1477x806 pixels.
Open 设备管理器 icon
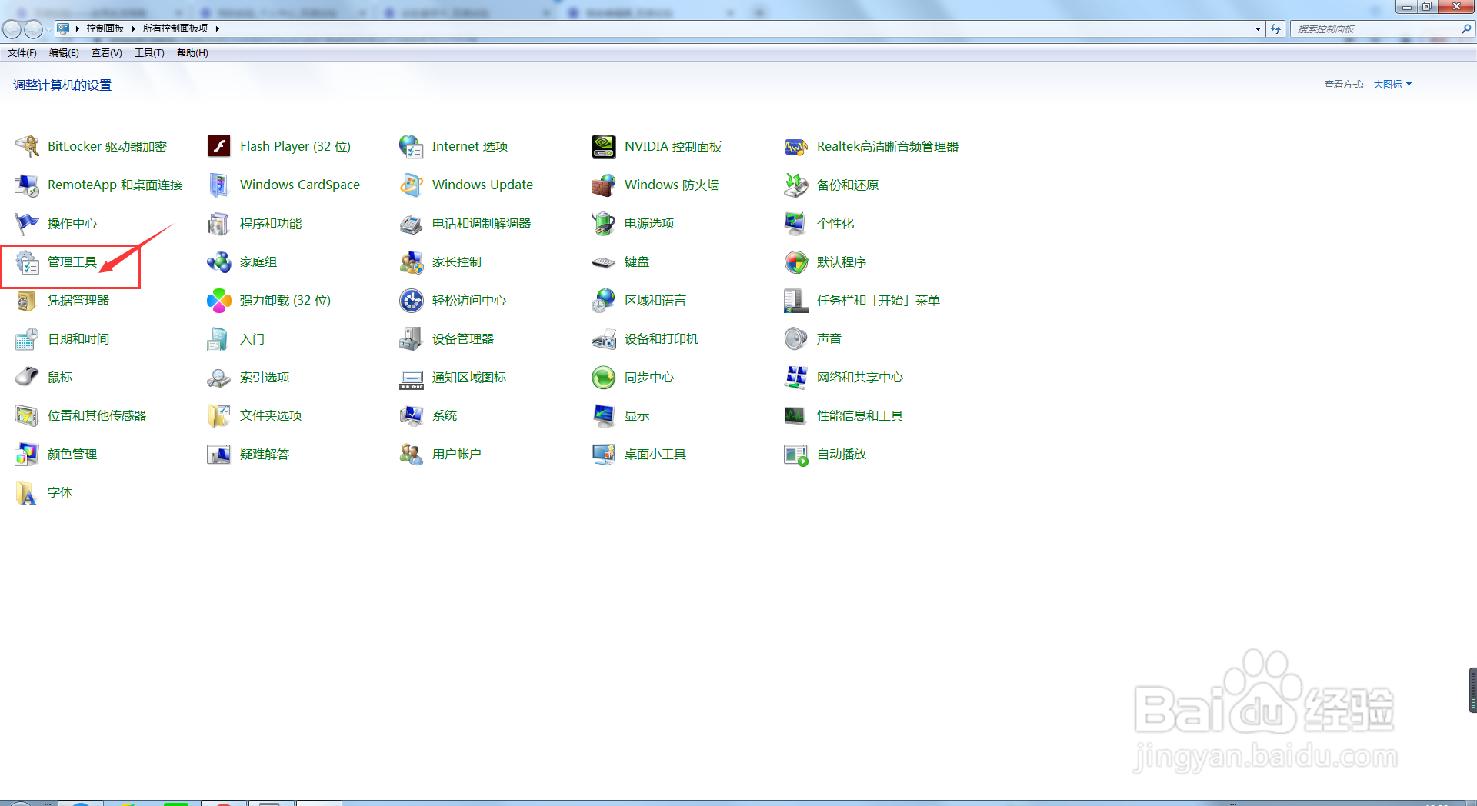tap(412, 338)
